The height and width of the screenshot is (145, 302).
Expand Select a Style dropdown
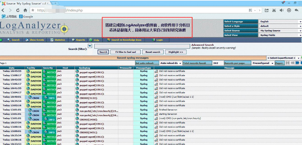(281, 26)
